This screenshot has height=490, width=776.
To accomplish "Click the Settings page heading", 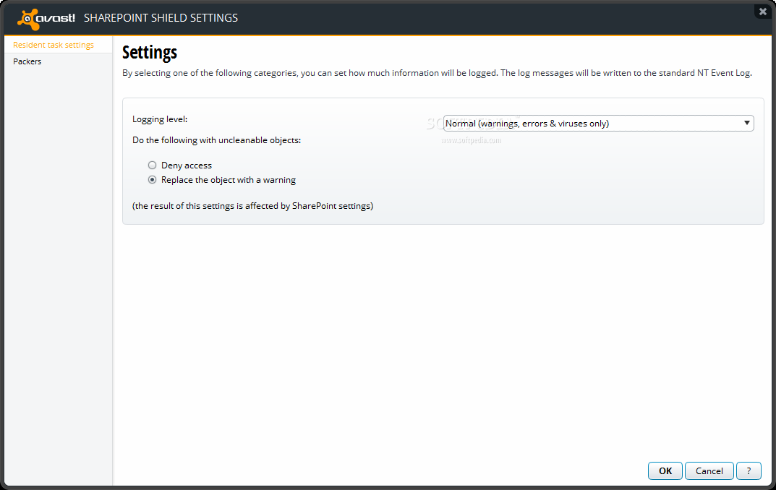I will [x=150, y=53].
